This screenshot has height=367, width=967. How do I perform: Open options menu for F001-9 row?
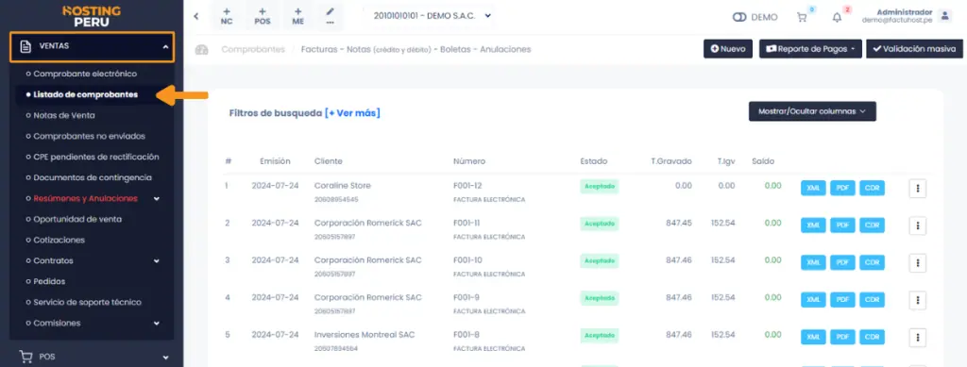(918, 301)
